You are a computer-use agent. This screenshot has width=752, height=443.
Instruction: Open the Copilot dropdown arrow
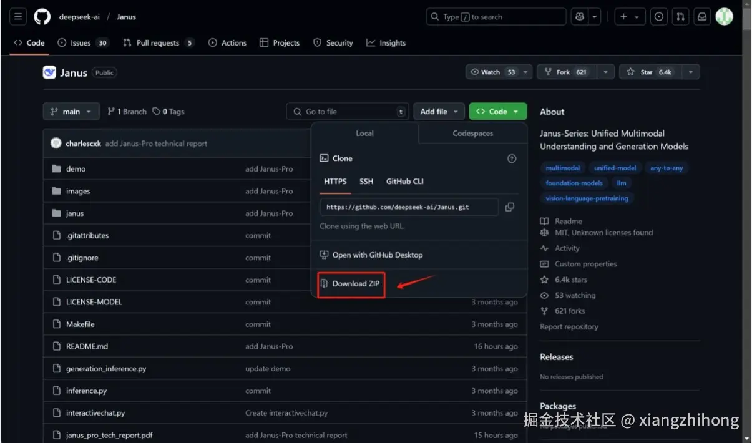point(595,17)
